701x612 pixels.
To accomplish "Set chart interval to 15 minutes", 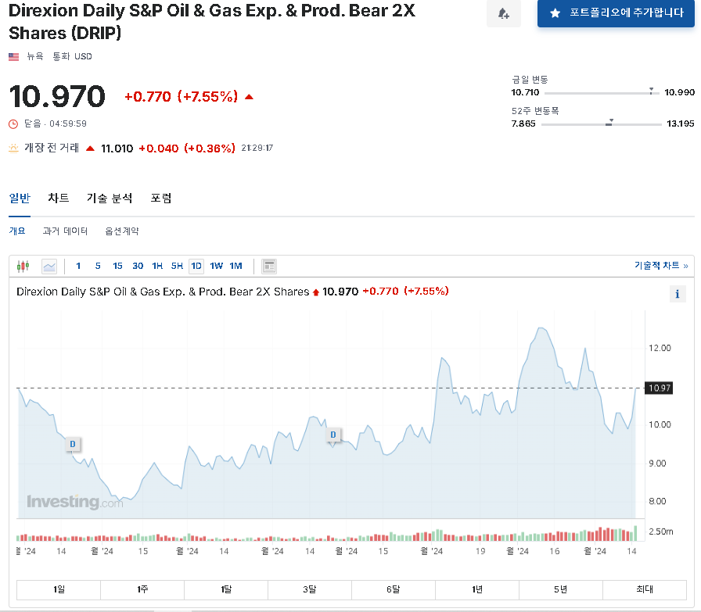I will tap(117, 267).
